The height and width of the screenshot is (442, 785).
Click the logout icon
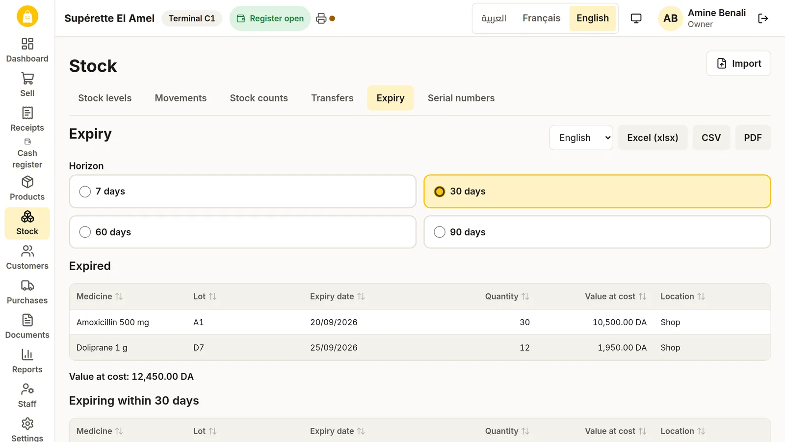click(763, 19)
